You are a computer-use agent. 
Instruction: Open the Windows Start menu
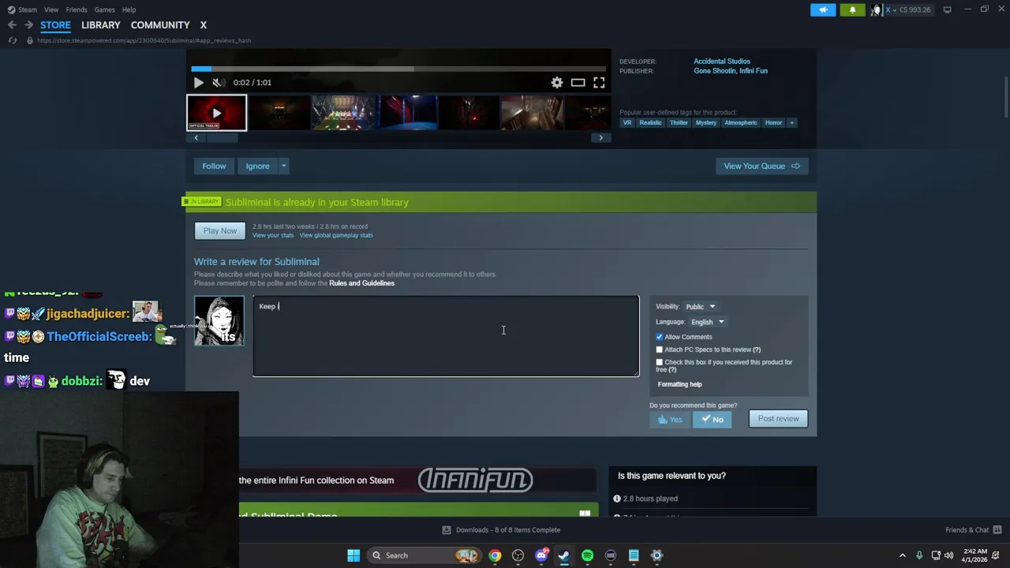(353, 555)
